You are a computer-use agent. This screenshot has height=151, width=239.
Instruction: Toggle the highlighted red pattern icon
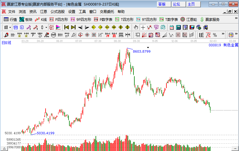click(51, 27)
